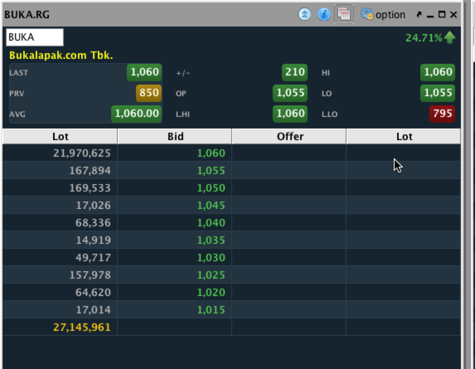Click lot quantity 14,919
475x369 pixels.
tap(93, 240)
